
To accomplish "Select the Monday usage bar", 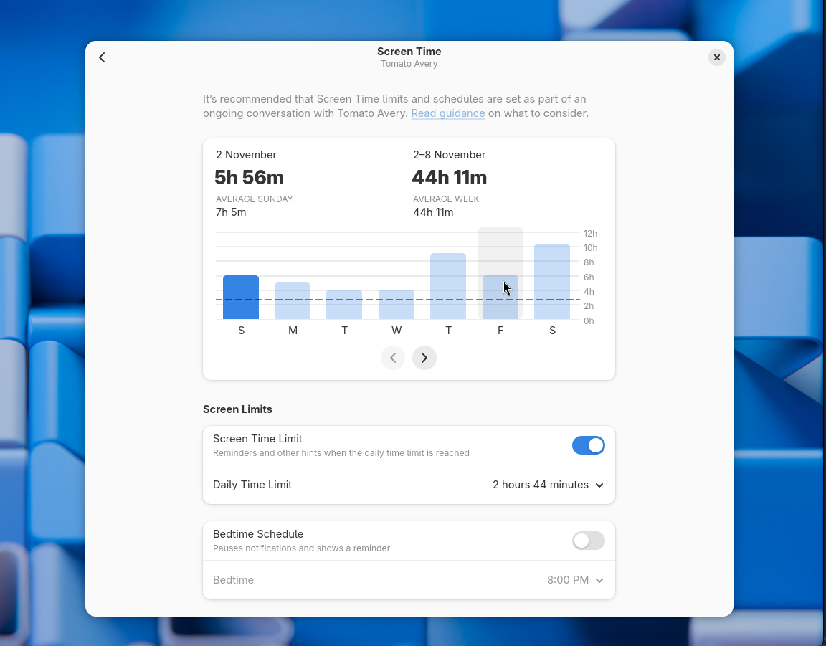I will 293,301.
